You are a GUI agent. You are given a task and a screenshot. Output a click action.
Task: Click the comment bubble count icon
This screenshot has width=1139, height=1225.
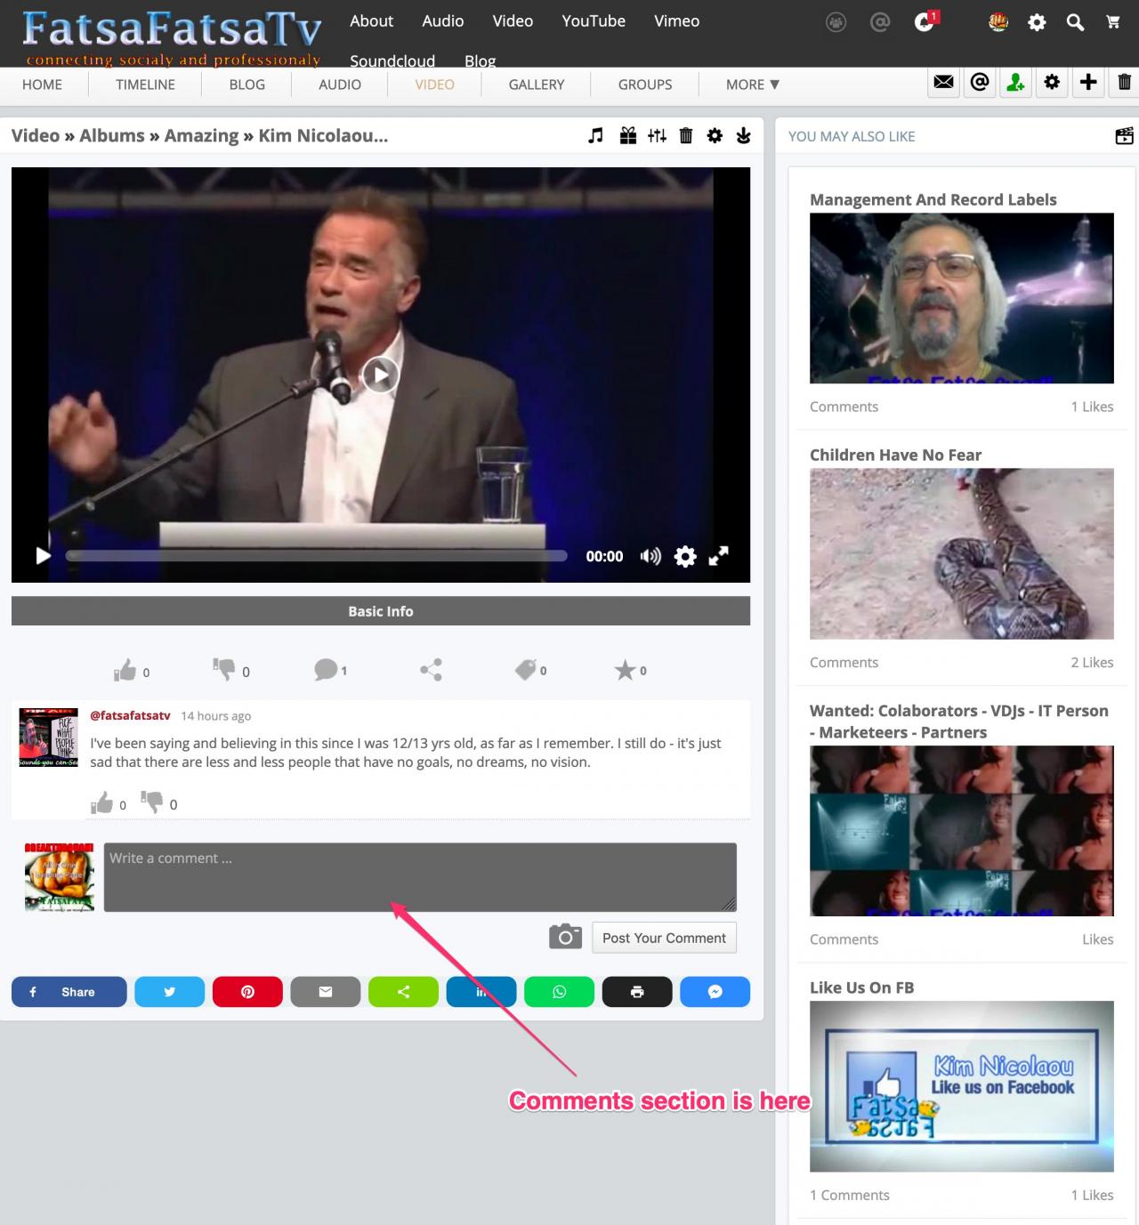click(x=326, y=669)
